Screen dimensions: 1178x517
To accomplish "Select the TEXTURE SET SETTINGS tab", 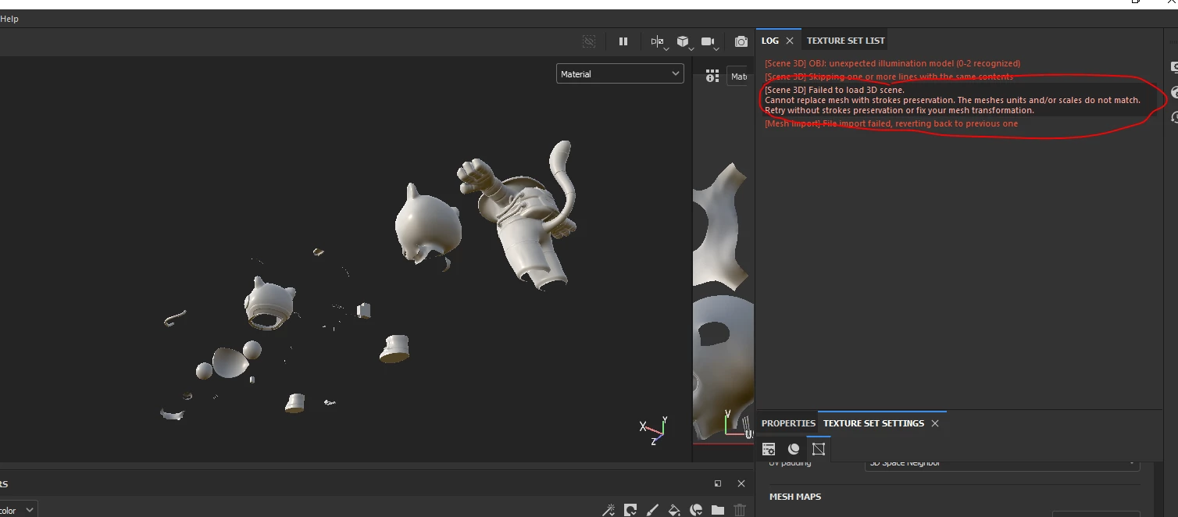I will (x=873, y=423).
